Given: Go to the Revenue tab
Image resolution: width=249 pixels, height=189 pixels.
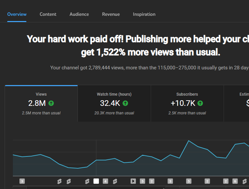Looking at the screenshot, I should coord(111,14).
